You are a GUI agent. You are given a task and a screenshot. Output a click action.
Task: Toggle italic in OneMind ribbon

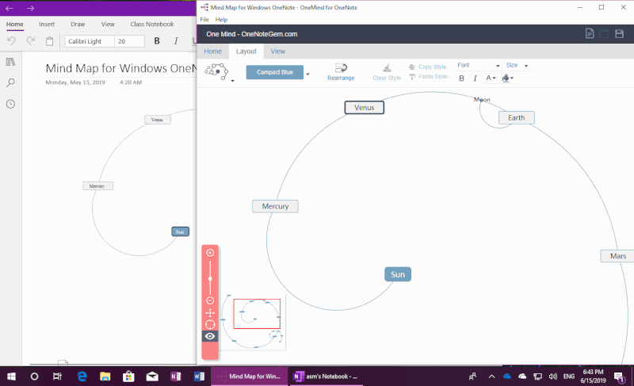(x=475, y=78)
